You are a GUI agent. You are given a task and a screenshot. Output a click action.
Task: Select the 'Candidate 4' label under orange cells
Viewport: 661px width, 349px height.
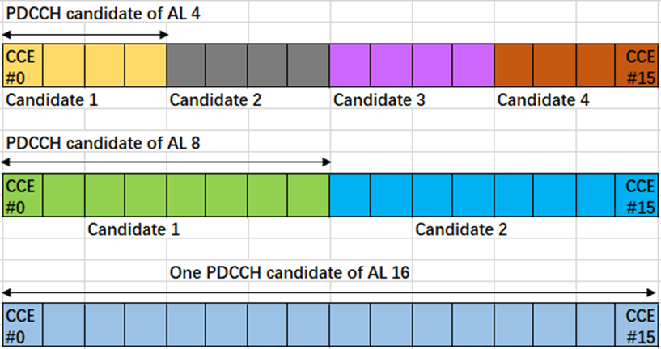click(543, 100)
